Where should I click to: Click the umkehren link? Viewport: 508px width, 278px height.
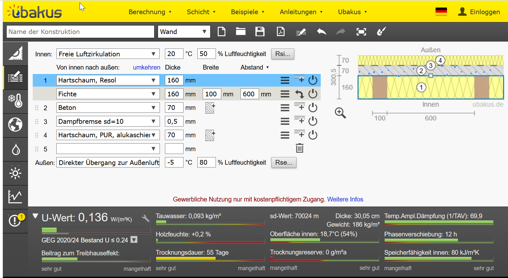point(146,67)
